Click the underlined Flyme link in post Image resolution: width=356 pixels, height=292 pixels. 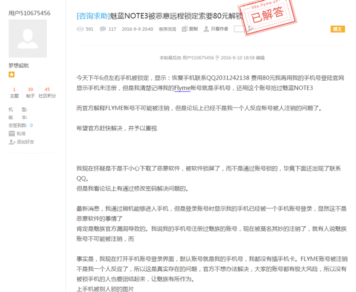click(182, 88)
